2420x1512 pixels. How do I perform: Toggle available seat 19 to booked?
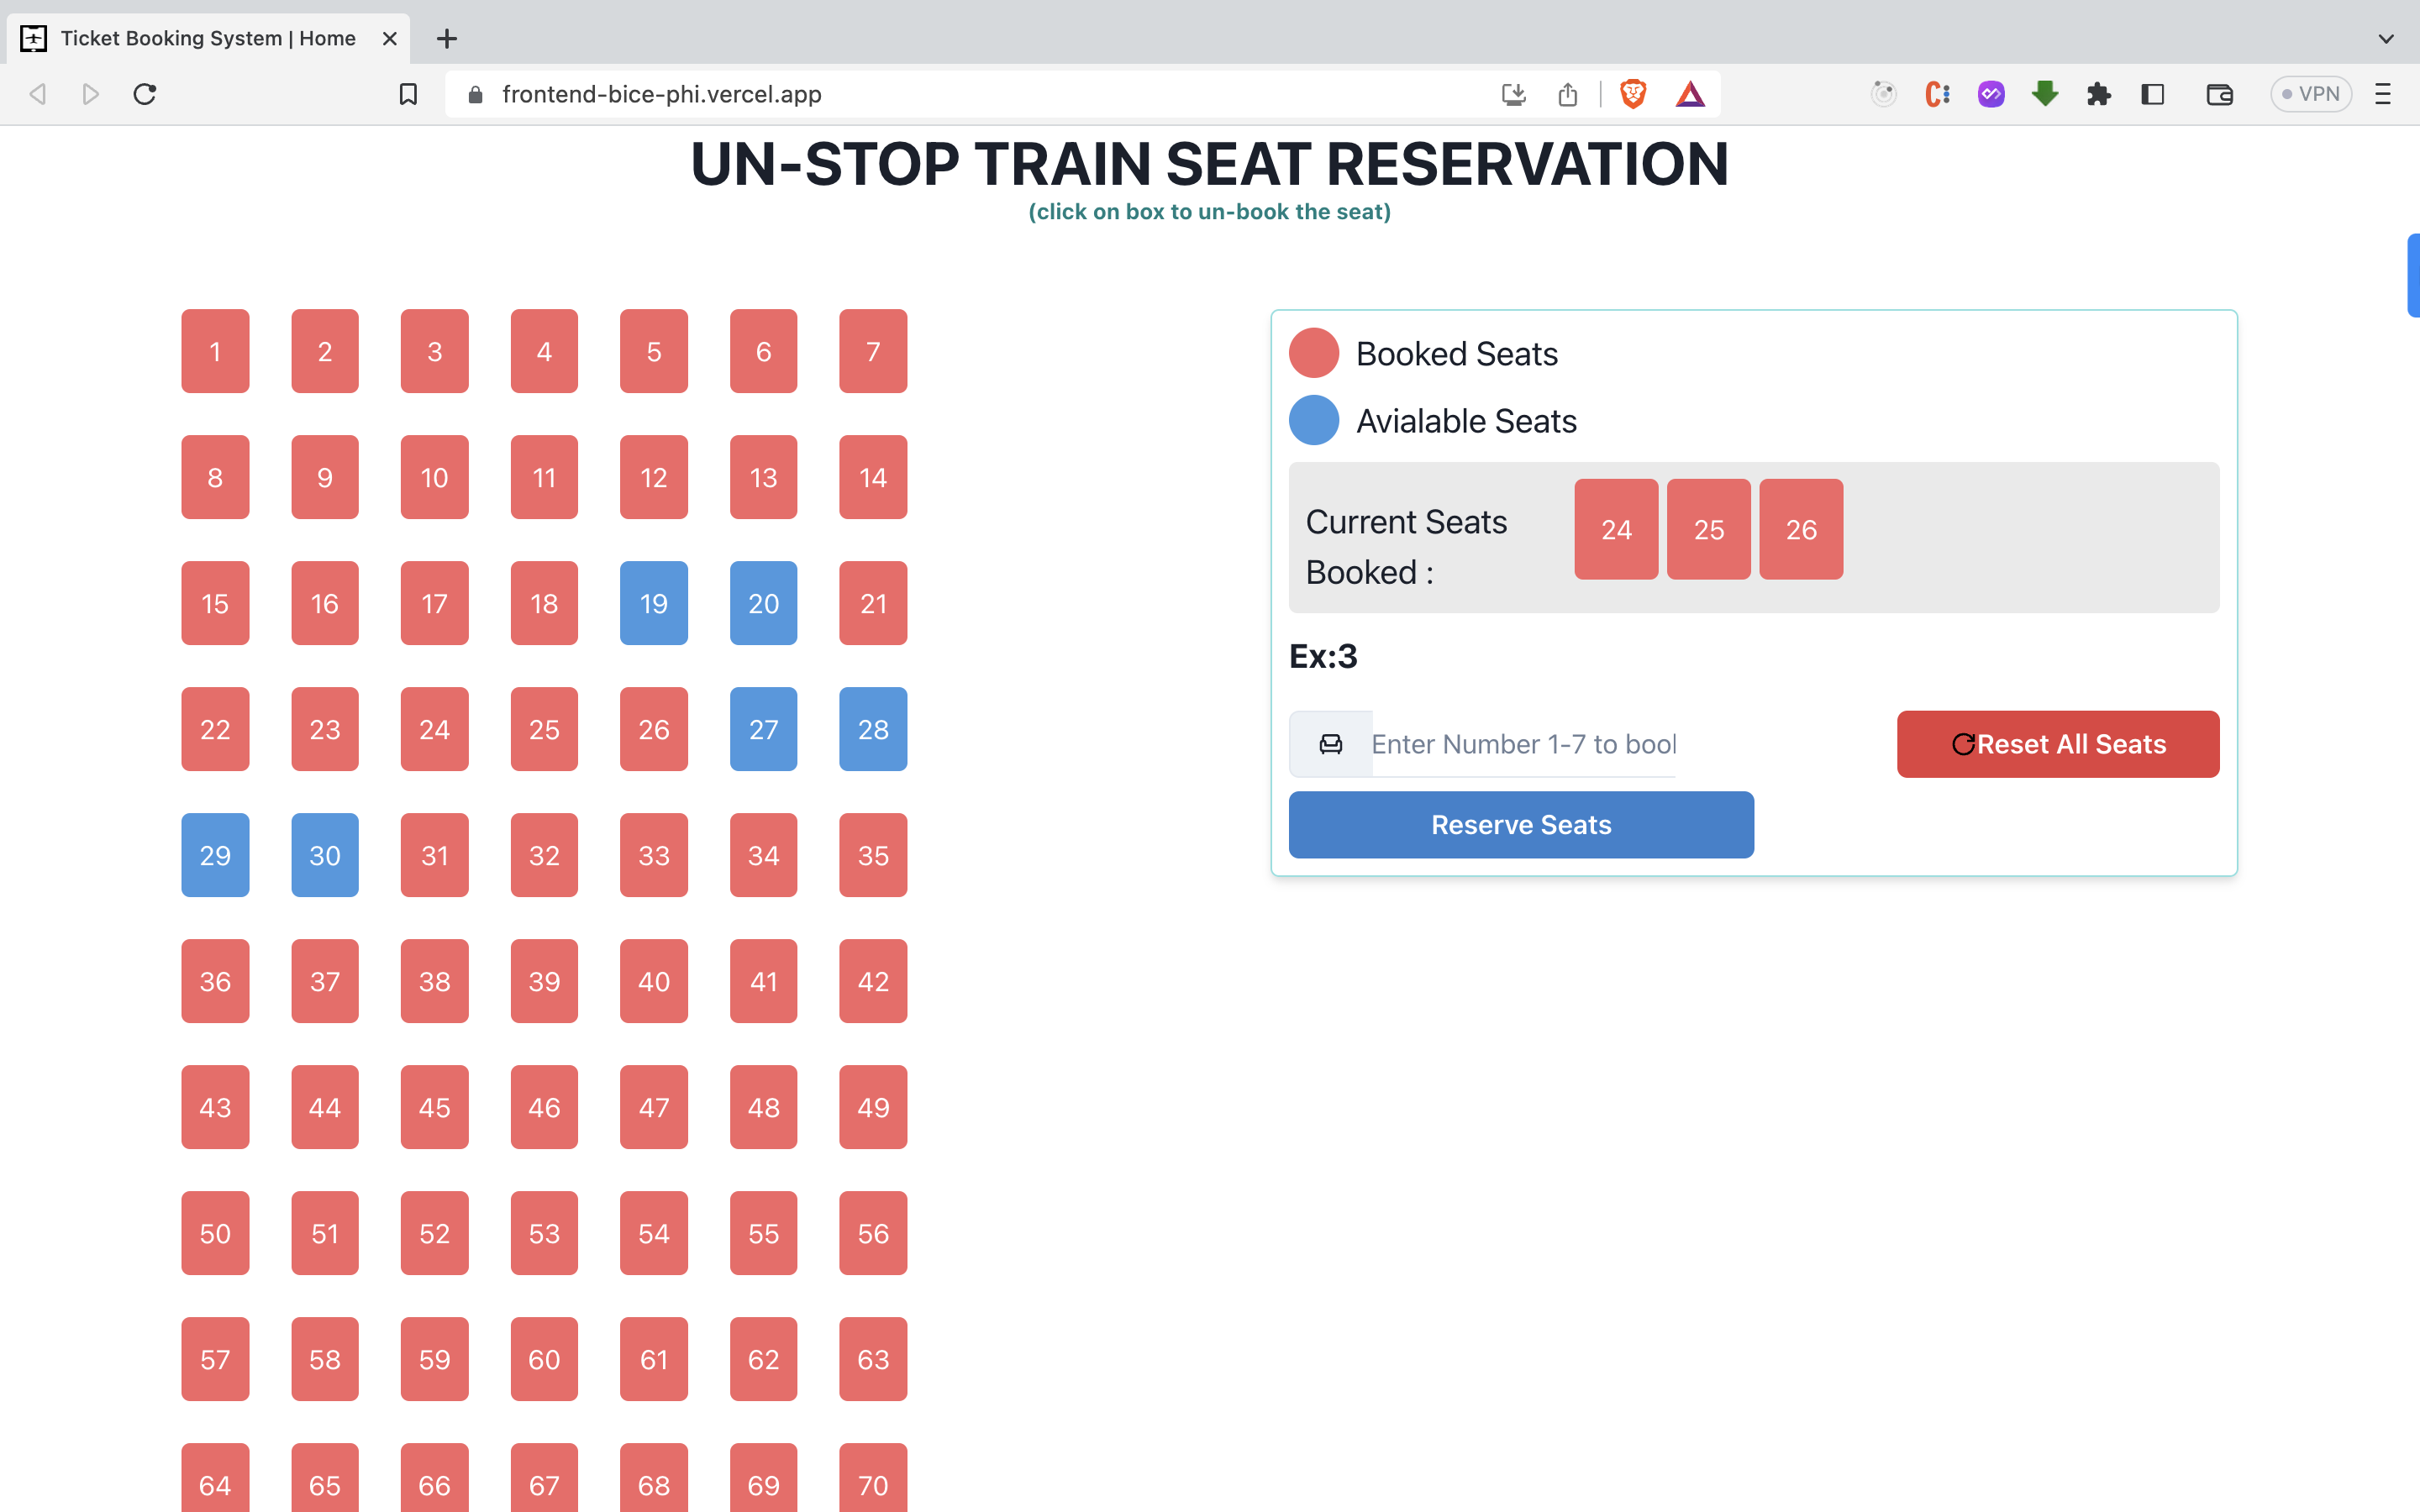click(653, 603)
